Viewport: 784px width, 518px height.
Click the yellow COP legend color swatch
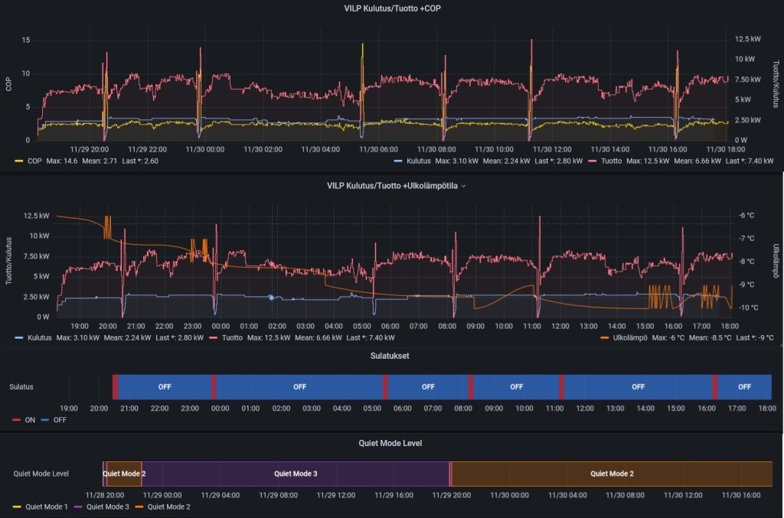pyautogui.click(x=19, y=161)
